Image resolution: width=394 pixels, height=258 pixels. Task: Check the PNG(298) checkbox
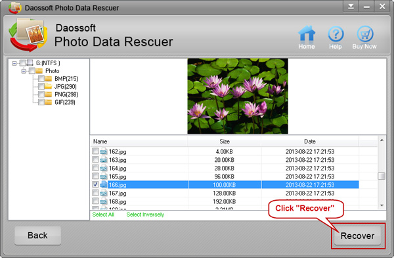pyautogui.click(x=41, y=94)
